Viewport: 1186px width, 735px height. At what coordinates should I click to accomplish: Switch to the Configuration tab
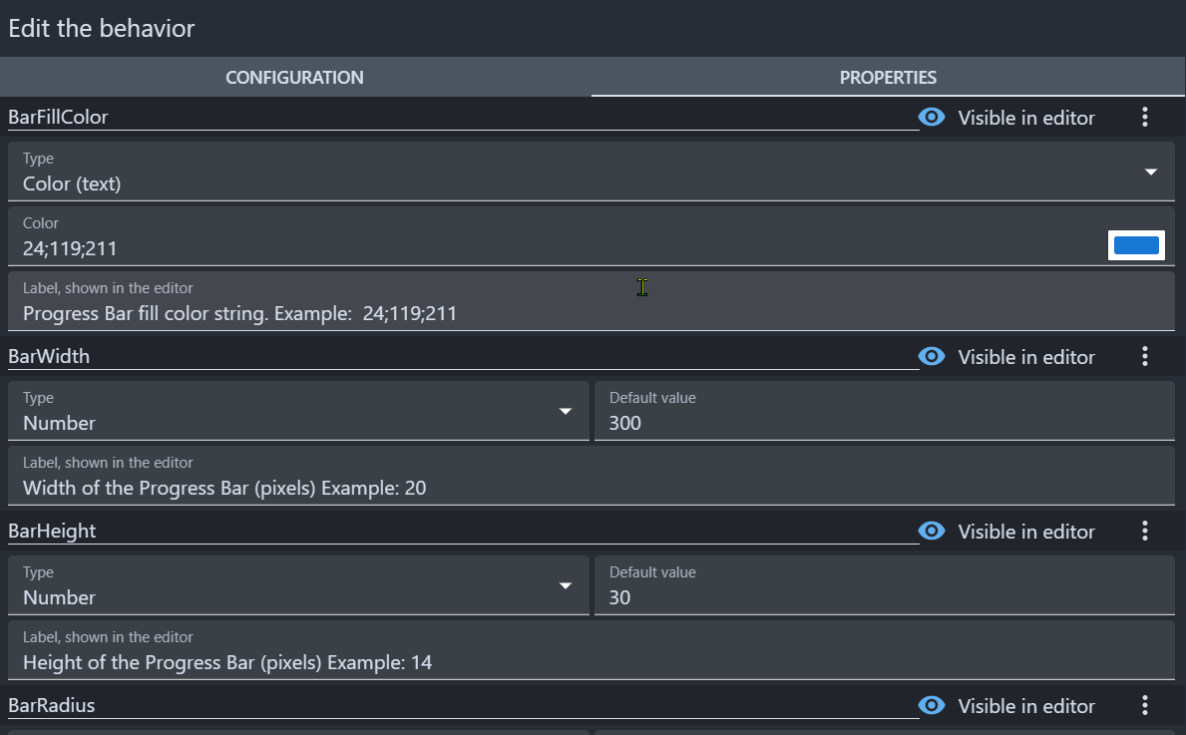(x=294, y=78)
